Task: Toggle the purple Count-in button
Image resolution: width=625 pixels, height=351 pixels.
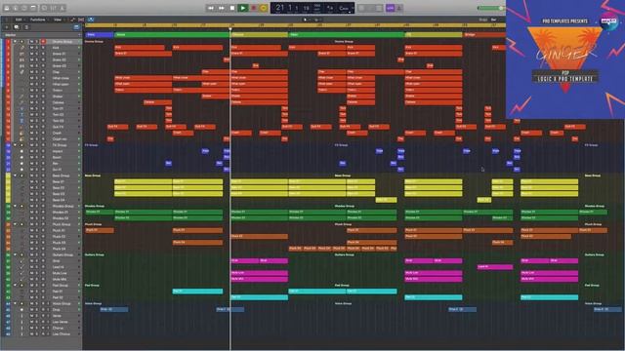Action: 391,8
